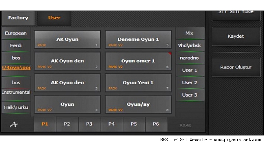
Task: Select the Mix category
Action: [x=190, y=33]
